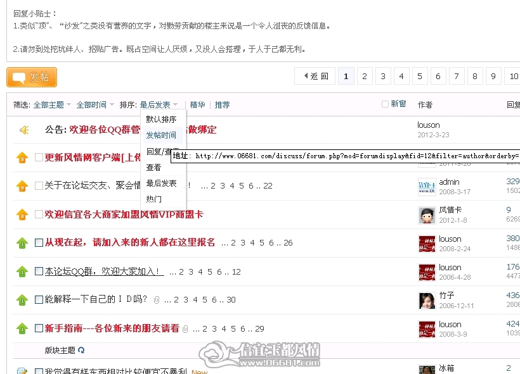Open 风情卡's avatar picture

point(427,215)
